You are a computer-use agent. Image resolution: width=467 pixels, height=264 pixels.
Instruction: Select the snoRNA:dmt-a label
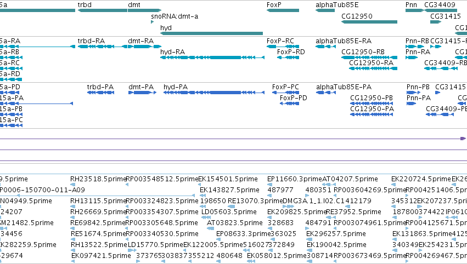coord(175,16)
